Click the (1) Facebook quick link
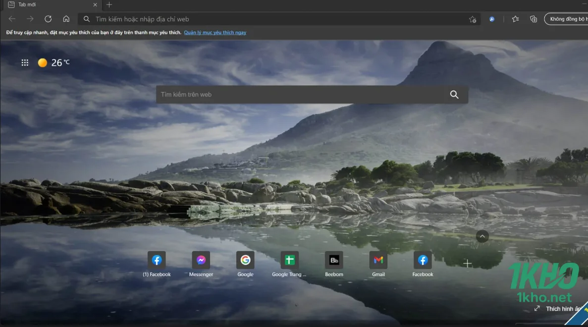The image size is (588, 327). click(157, 261)
